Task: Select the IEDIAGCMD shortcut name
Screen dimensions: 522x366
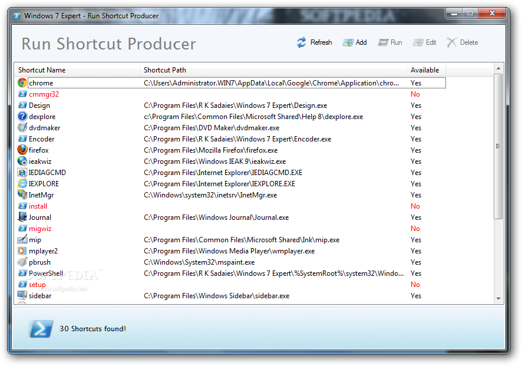Action: coord(47,173)
